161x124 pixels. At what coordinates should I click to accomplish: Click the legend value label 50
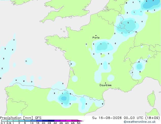(x=78, y=123)
